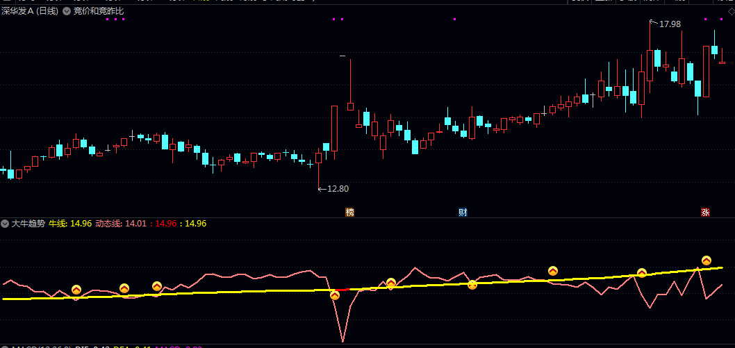
Task: Expand dropdown arrow beside 大牛趋势
Action: [x=5, y=224]
